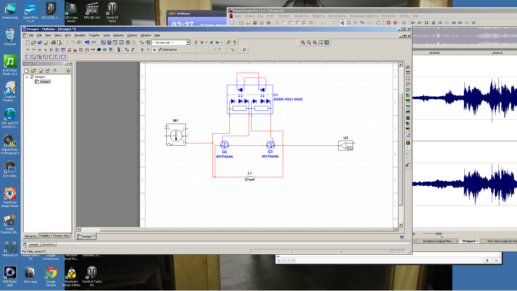Image resolution: width=517 pixels, height=291 pixels.
Task: Open the Interactive simulation settings wrench
Action: pyautogui.click(x=160, y=50)
